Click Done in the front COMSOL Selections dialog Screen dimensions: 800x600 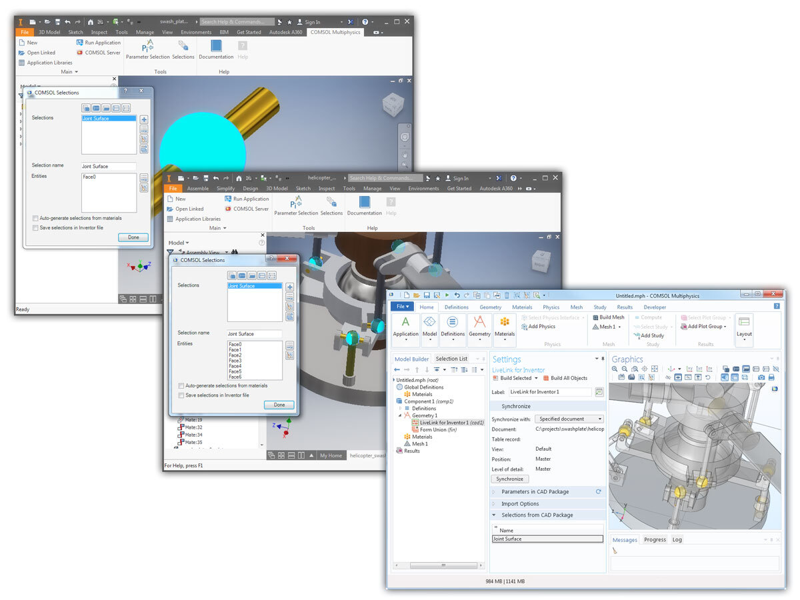point(279,405)
